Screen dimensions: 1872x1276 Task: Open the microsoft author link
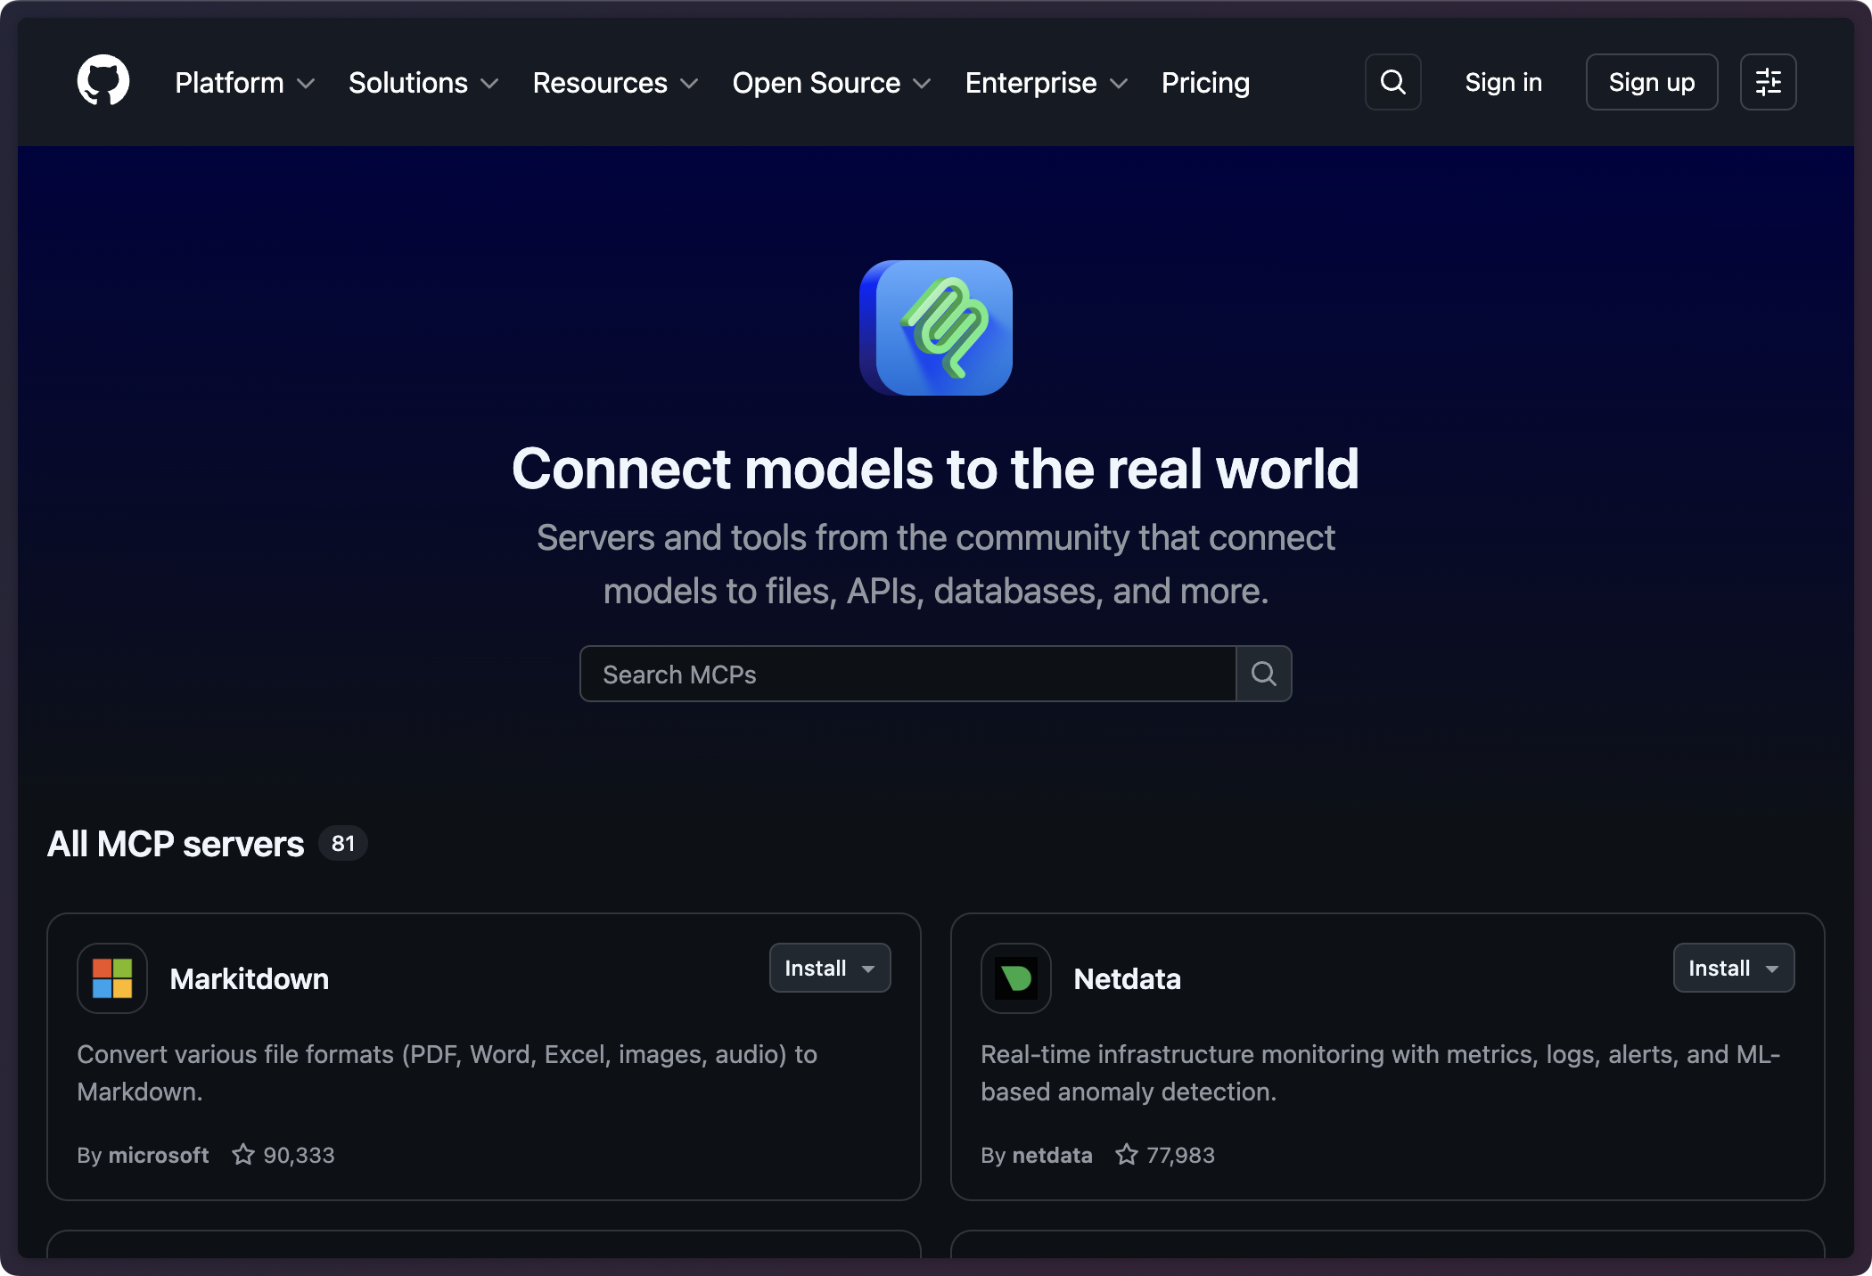pos(159,1155)
